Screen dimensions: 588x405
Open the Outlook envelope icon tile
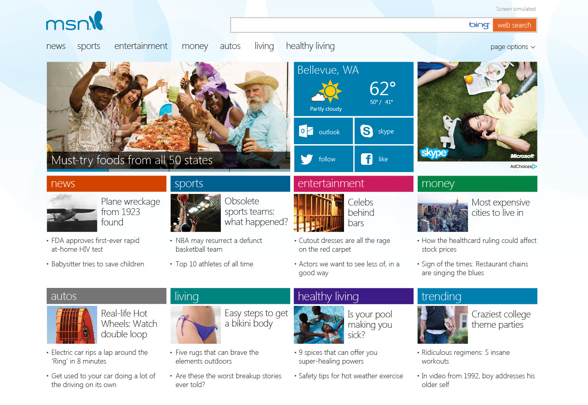click(323, 131)
